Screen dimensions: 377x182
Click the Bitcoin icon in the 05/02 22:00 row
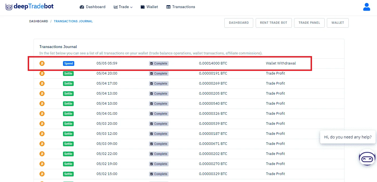coord(42,154)
